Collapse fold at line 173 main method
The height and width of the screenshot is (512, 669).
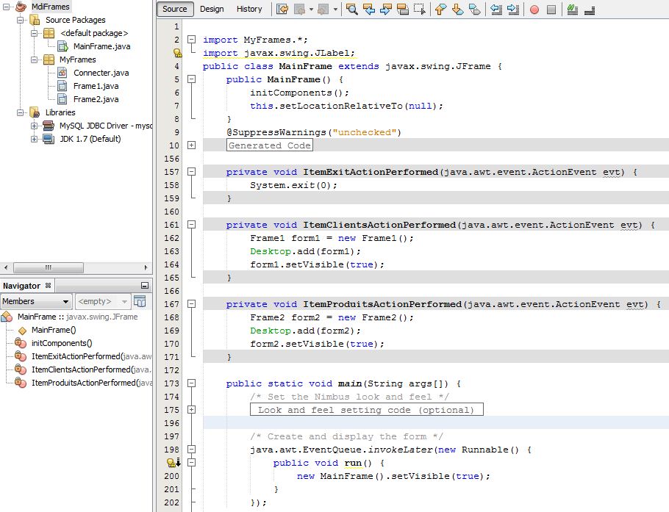click(192, 383)
